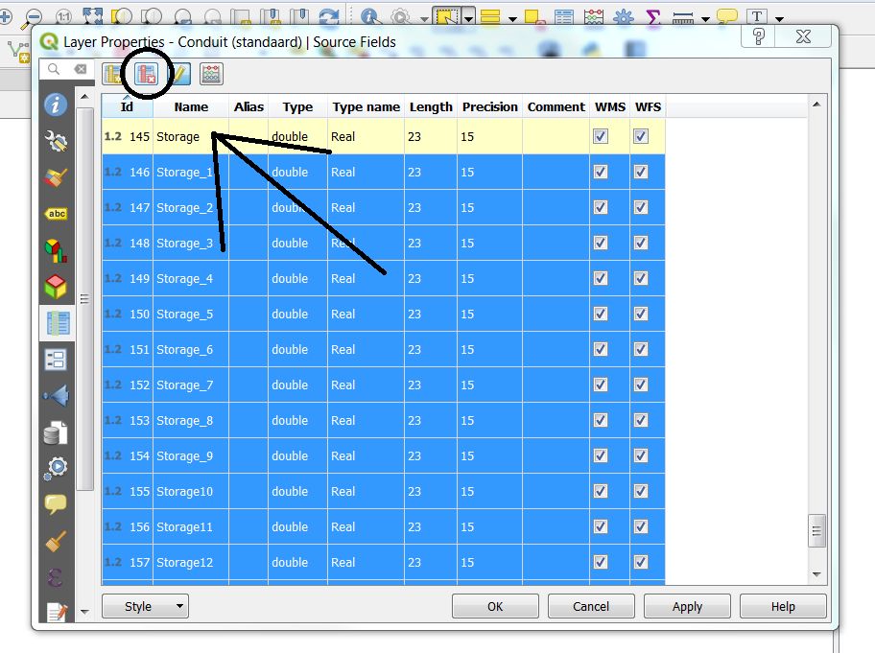Click the Help question mark in the title bar
Viewport: 875px width, 653px height.
pos(759,36)
